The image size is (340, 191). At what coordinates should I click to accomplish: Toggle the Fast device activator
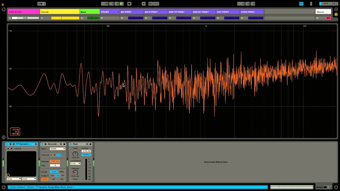[x=71, y=144]
